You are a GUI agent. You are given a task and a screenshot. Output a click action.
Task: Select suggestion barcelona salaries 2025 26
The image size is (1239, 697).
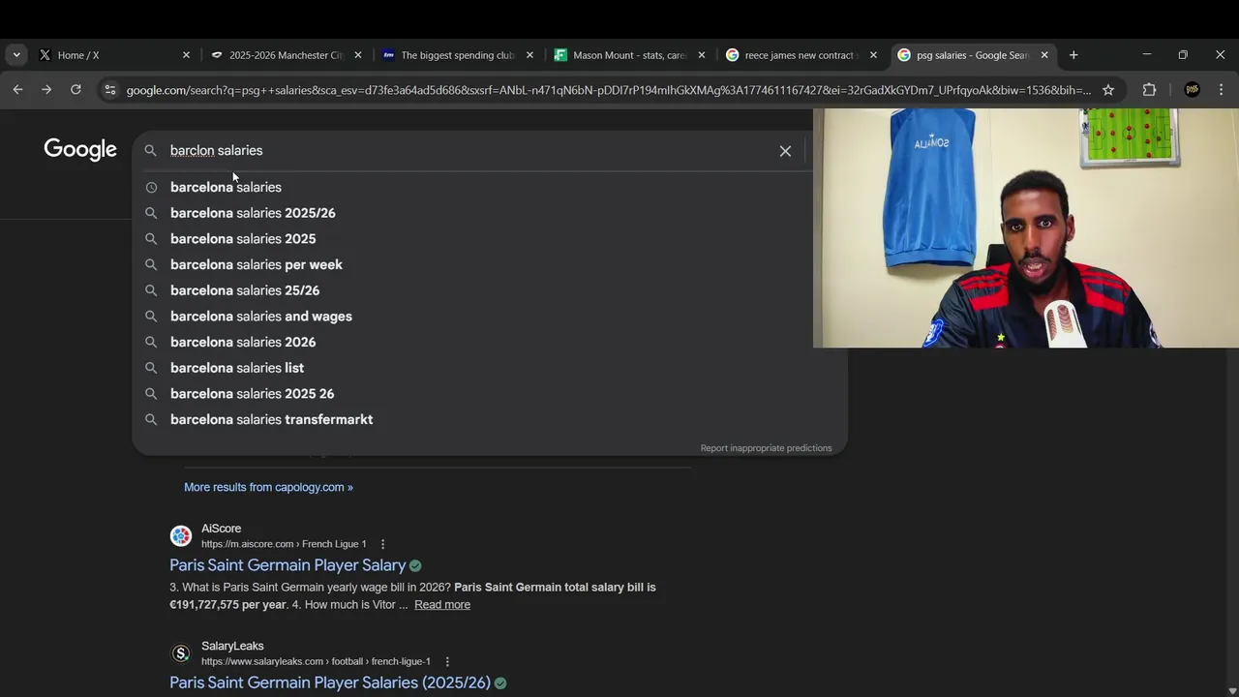(x=489, y=394)
